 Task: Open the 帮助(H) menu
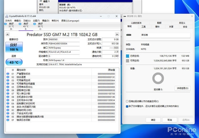point(55,21)
